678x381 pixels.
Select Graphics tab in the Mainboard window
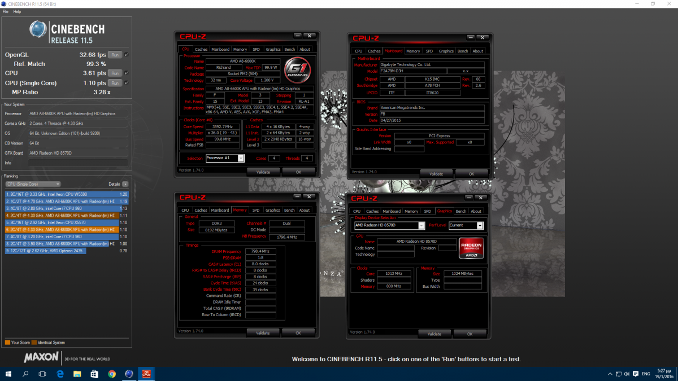[446, 51]
